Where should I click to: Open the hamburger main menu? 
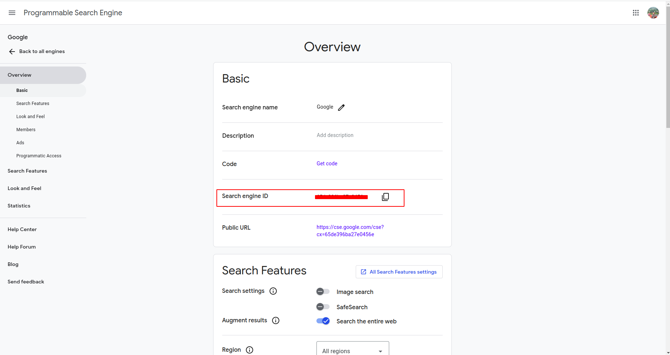click(12, 13)
